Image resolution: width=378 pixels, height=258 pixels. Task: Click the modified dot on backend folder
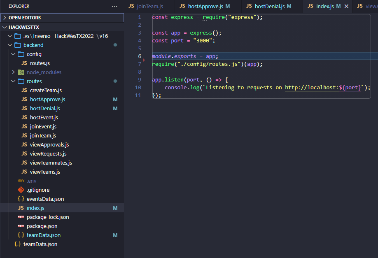115,45
